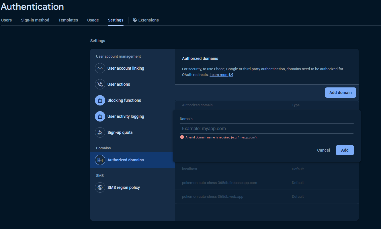Viewport: 381px width, 229px height.
Task: Click the Authentication page title
Action: [32, 7]
